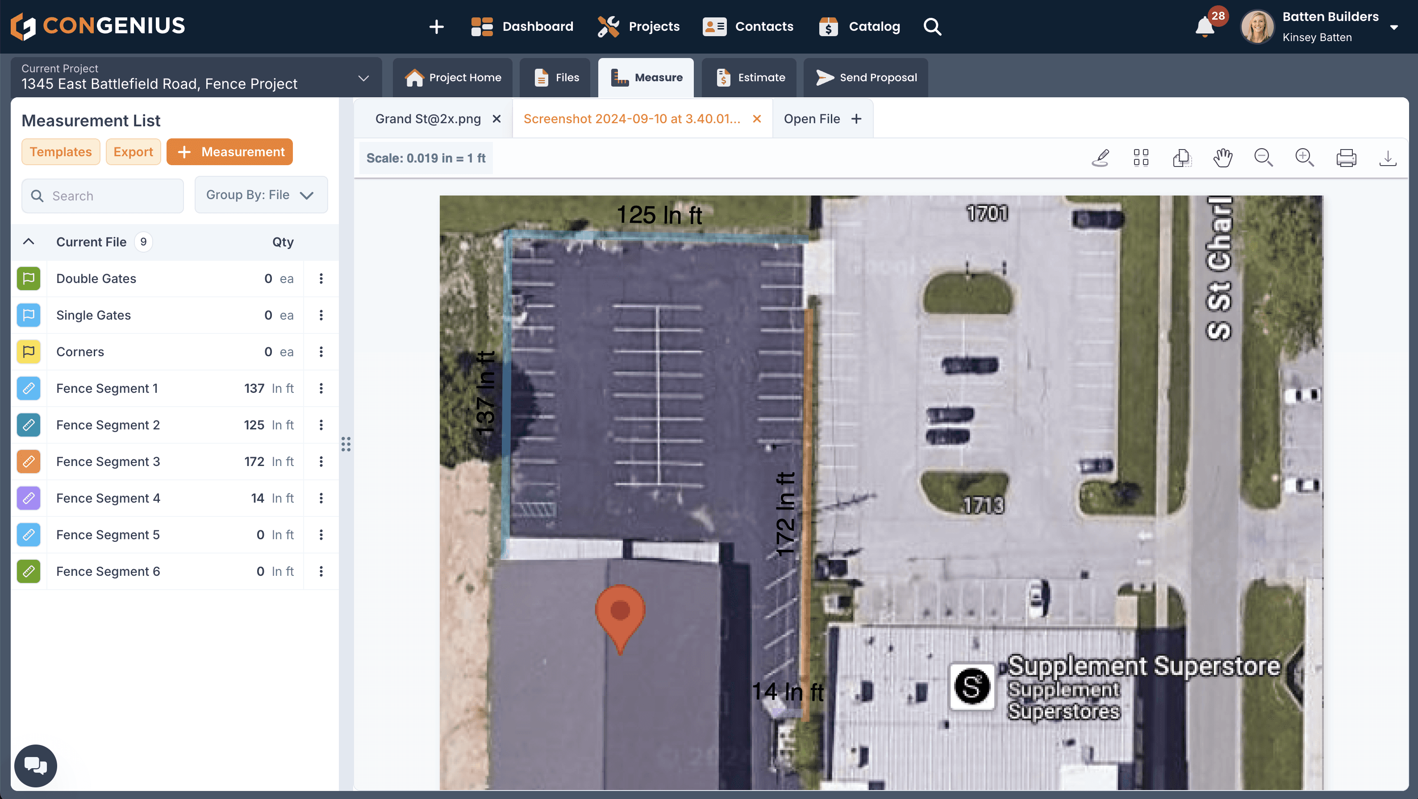Screen dimensions: 1418x799
Task: Switch to the Estimate tab
Action: (750, 77)
